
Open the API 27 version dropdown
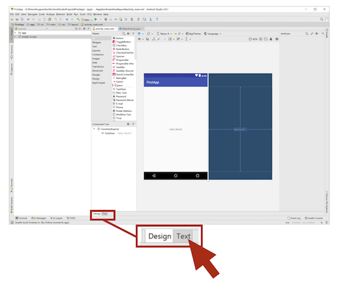tap(179, 33)
